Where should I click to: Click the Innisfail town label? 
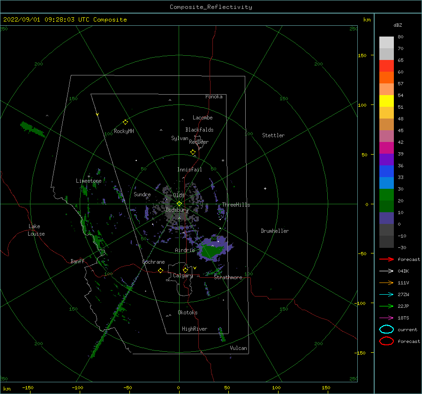[189, 170]
